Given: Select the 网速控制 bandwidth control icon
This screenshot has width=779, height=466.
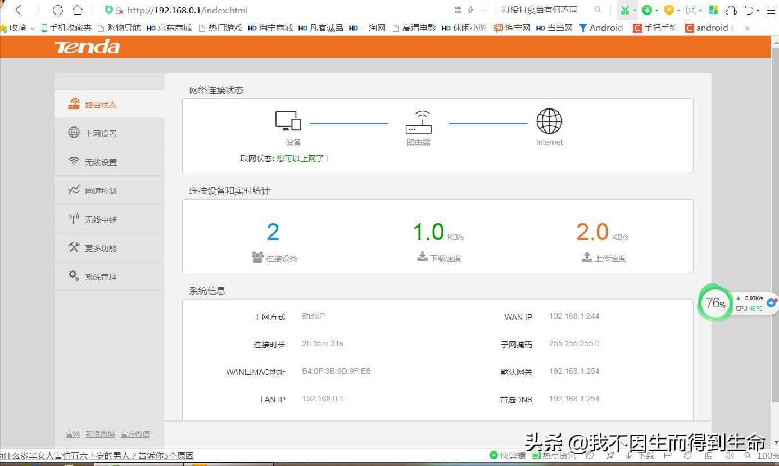Looking at the screenshot, I should tap(74, 190).
